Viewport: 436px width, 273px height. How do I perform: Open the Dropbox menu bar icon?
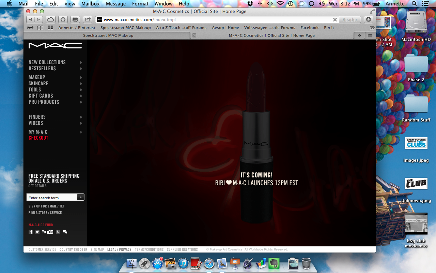click(250, 4)
